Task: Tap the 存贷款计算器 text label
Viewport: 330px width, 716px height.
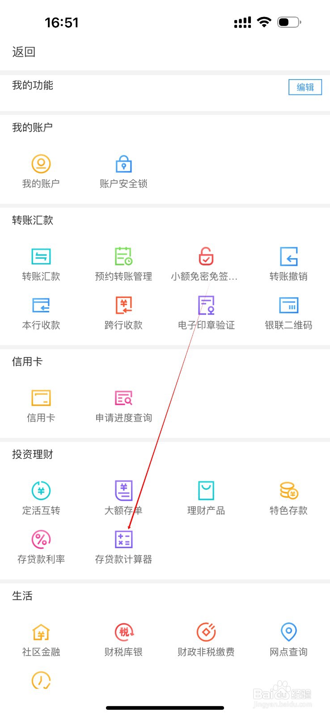Action: coord(123,559)
